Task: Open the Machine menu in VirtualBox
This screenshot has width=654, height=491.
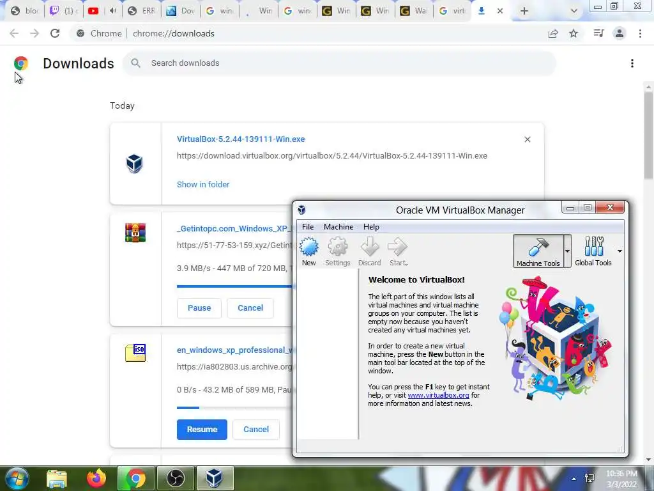Action: (x=338, y=227)
